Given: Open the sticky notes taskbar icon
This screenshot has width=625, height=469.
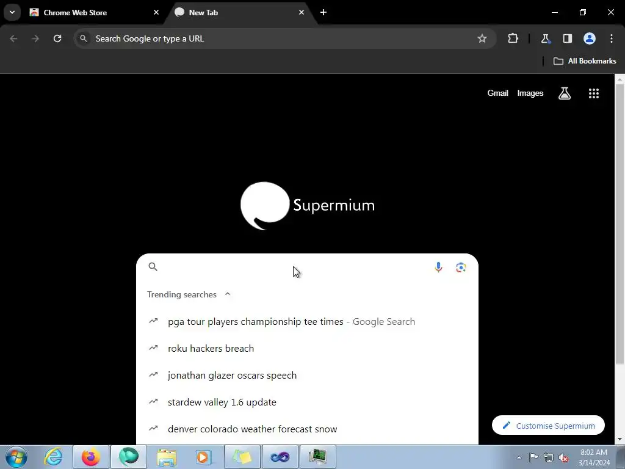Looking at the screenshot, I should [x=242, y=457].
